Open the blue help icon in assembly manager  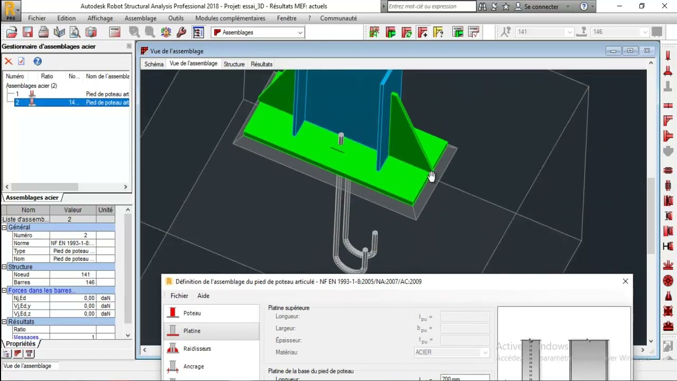38,61
